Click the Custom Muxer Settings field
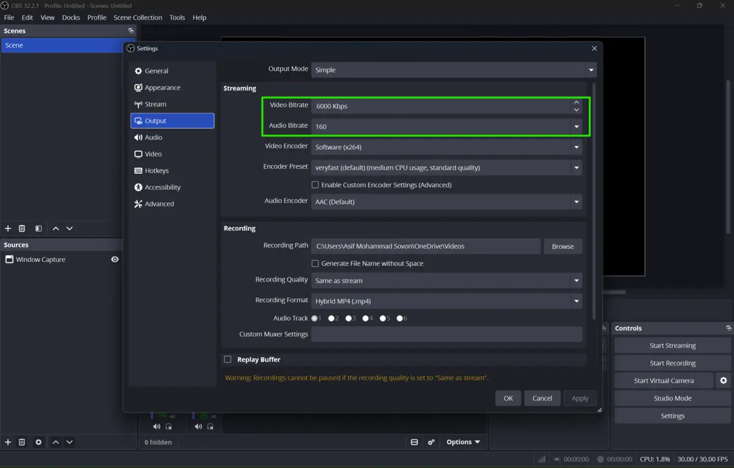734x468 pixels. [x=447, y=334]
